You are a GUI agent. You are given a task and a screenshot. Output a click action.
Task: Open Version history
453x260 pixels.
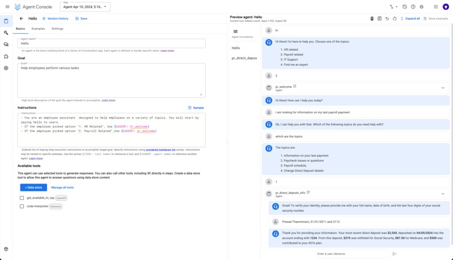coord(56,19)
